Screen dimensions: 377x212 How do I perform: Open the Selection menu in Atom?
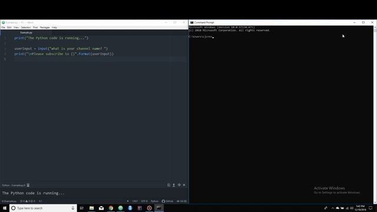[26, 28]
